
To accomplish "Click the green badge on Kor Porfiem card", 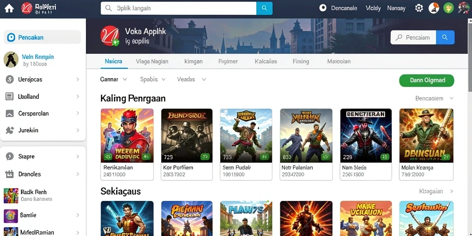I will click(x=205, y=157).
